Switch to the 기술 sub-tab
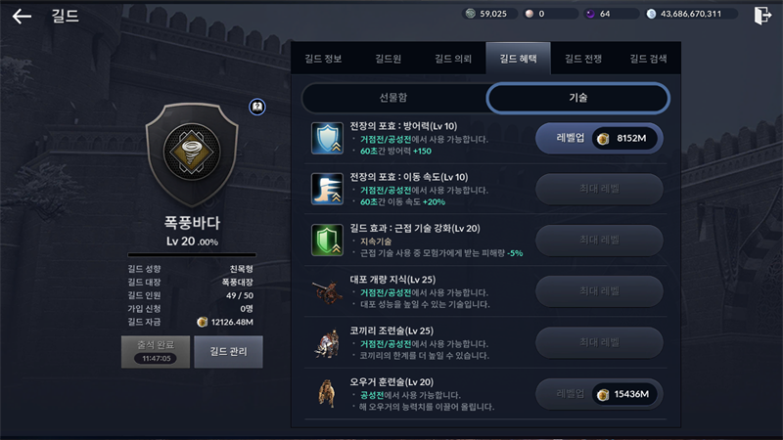This screenshot has height=440, width=783. click(578, 98)
